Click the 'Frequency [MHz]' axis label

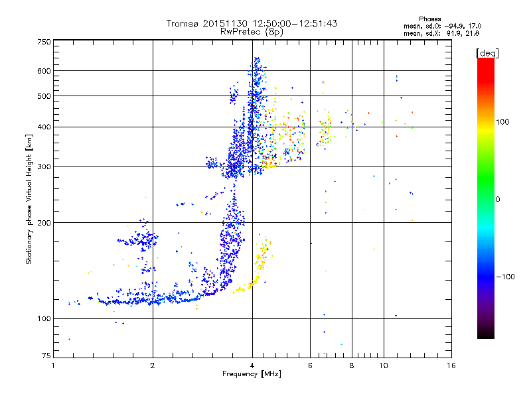pos(252,374)
